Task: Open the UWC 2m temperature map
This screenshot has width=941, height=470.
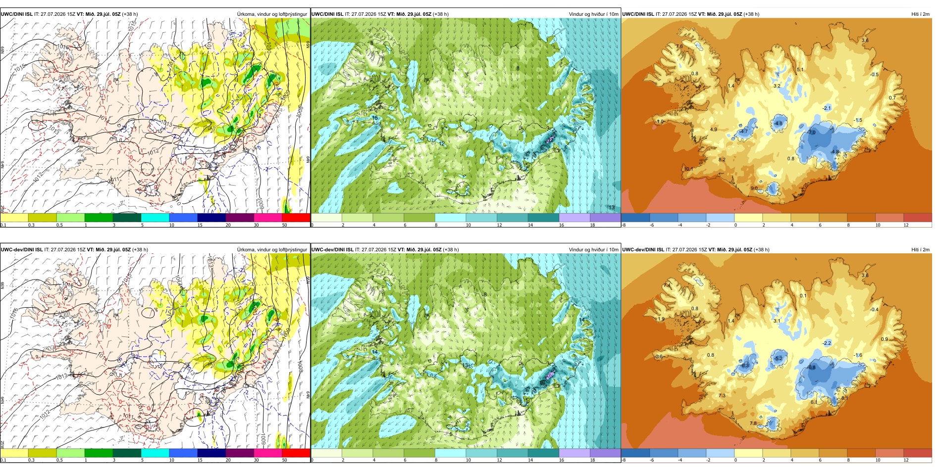Action: click(x=777, y=116)
